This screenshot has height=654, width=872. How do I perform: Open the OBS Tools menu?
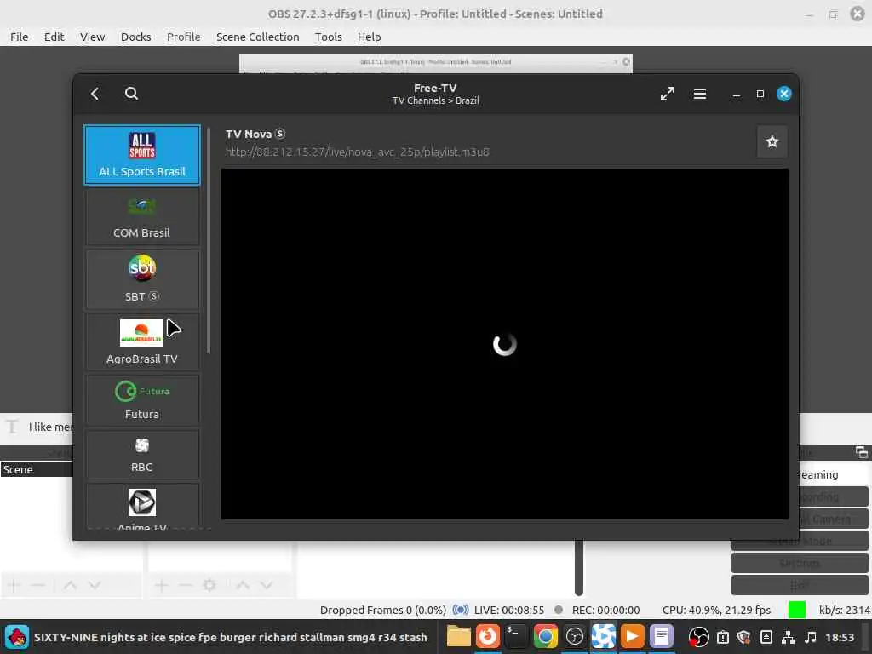328,37
